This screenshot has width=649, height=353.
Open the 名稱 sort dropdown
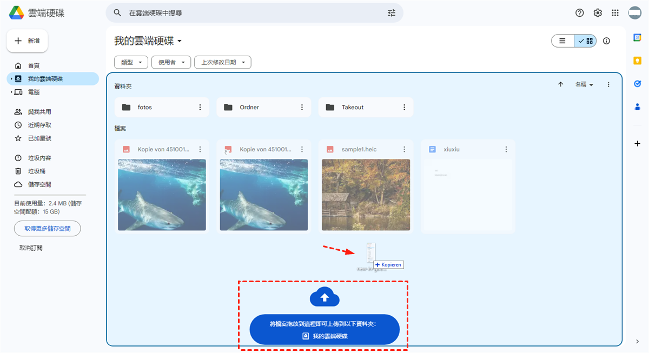tap(584, 84)
